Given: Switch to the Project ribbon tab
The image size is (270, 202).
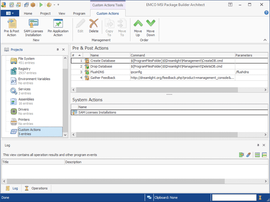Looking at the screenshot, I should (x=45, y=13).
